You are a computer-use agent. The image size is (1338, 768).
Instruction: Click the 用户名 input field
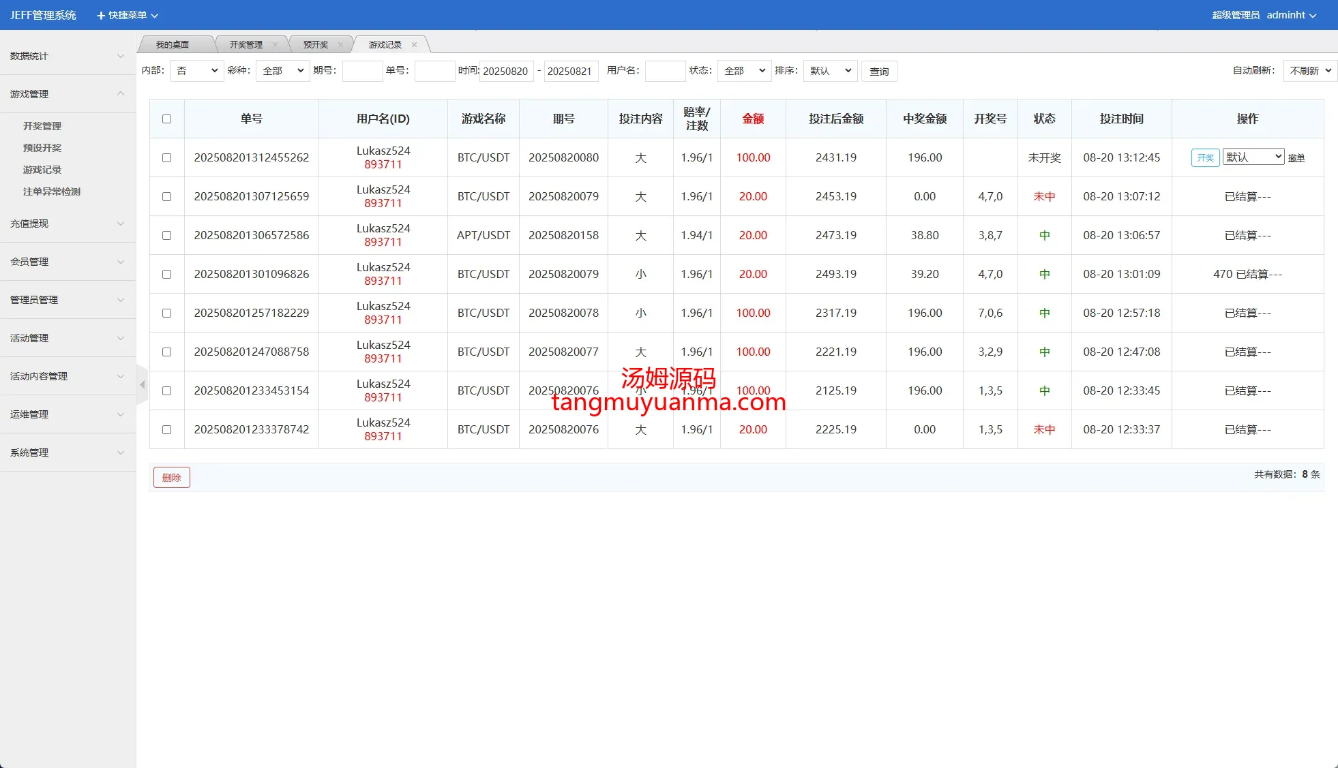(x=665, y=71)
